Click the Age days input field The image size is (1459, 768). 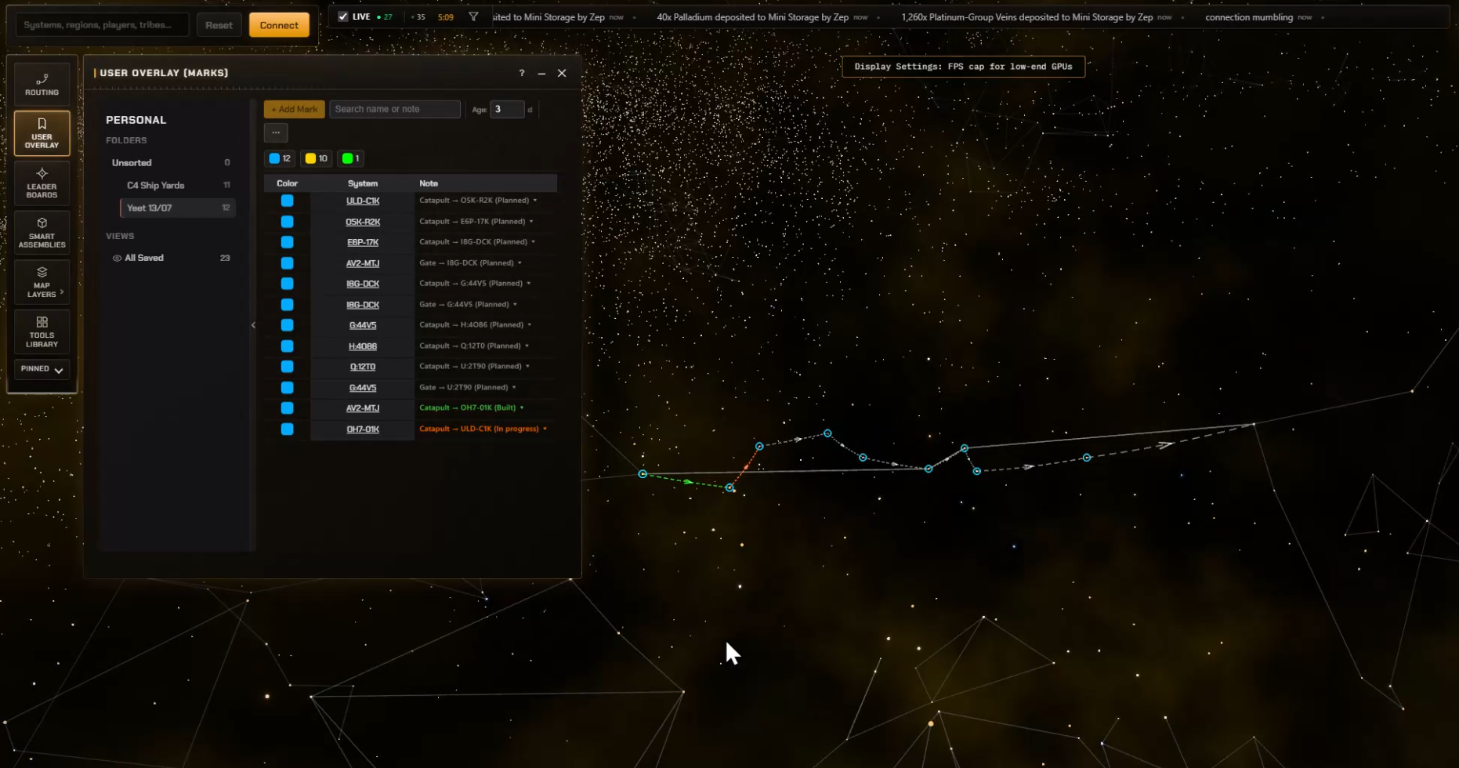point(507,109)
